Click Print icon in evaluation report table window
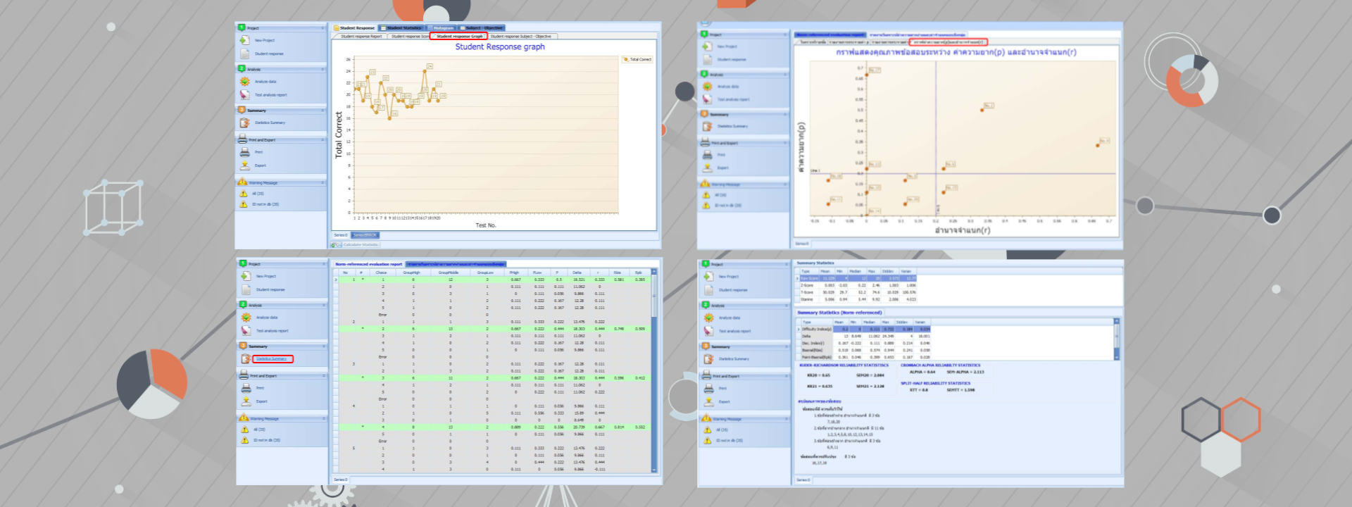1352x507 pixels. (246, 388)
